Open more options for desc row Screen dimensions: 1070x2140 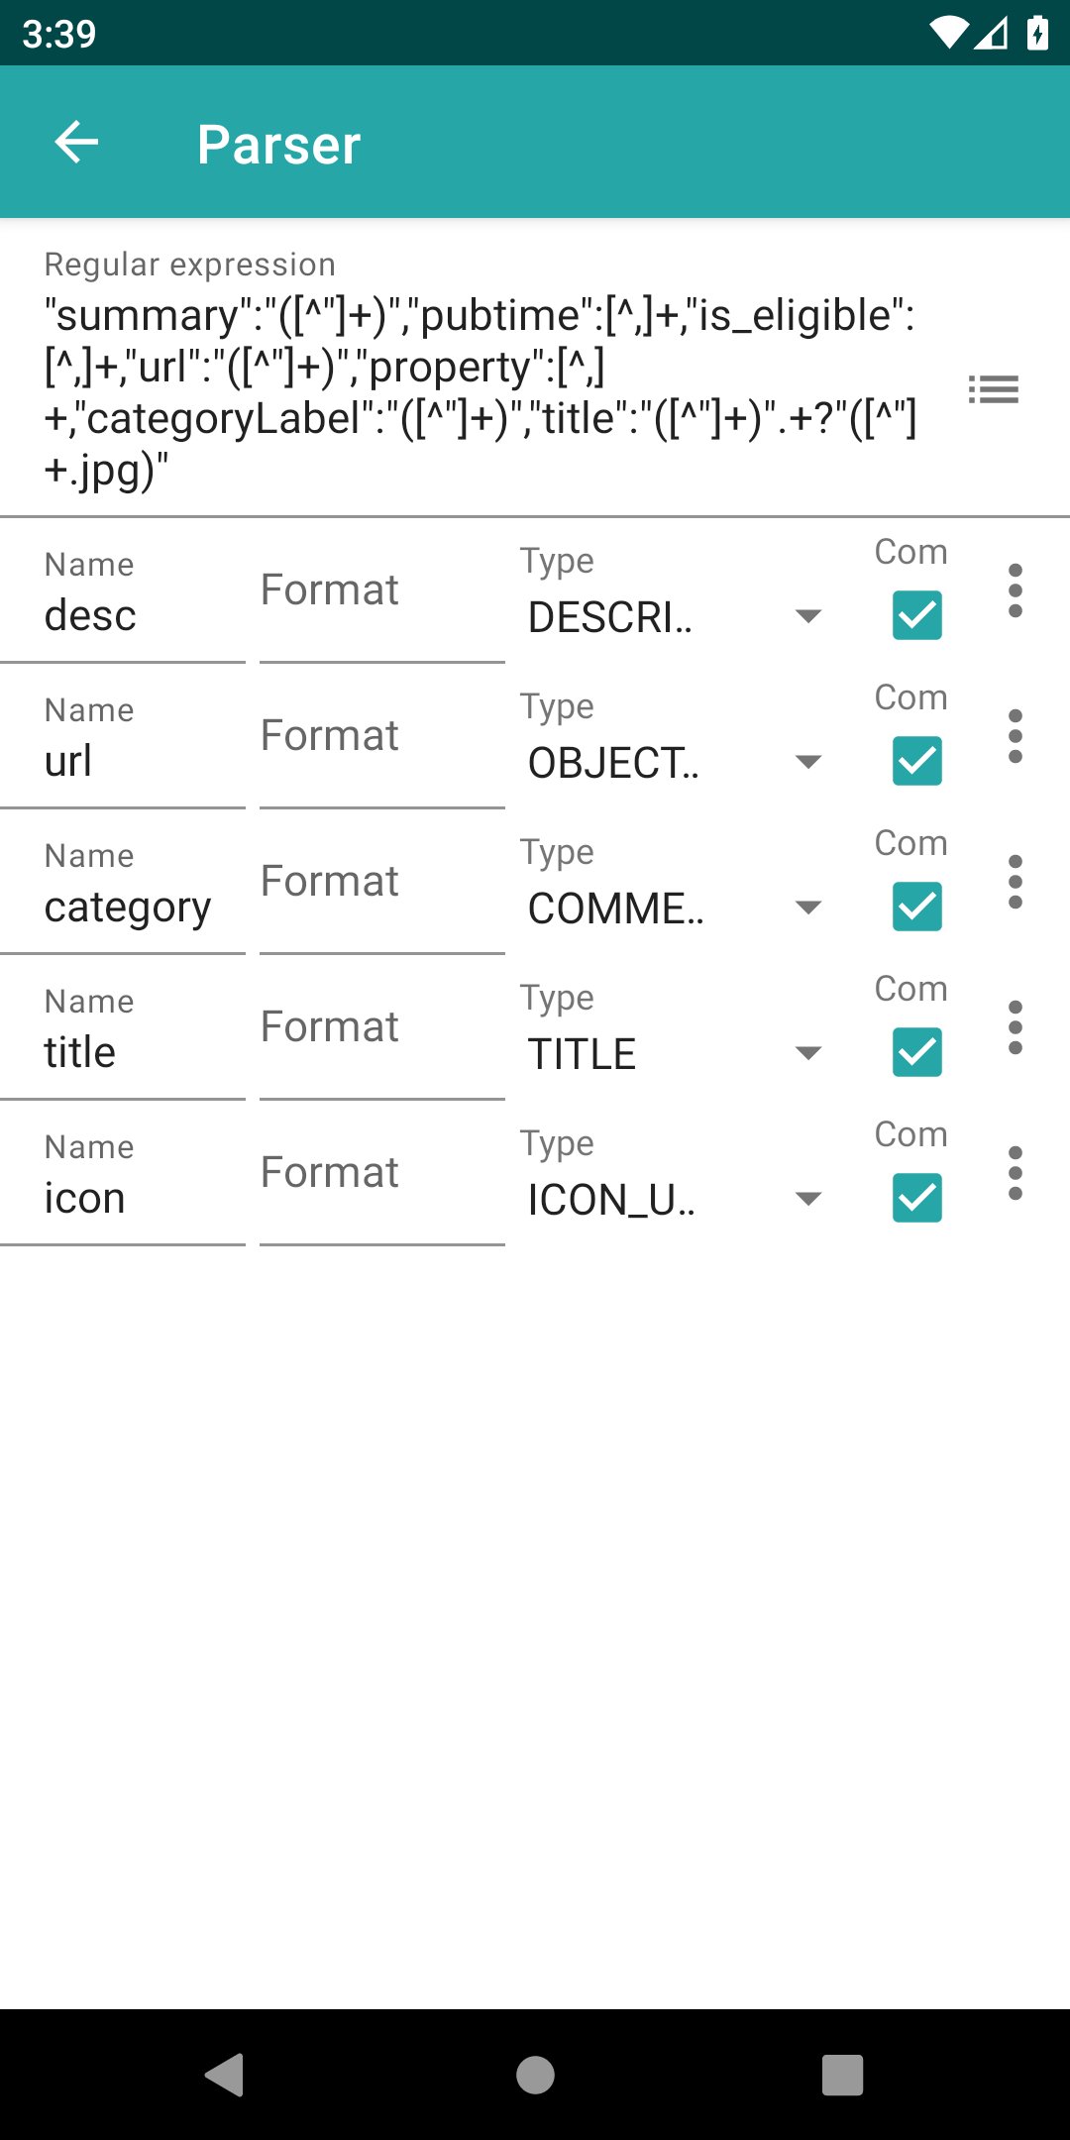(1015, 591)
